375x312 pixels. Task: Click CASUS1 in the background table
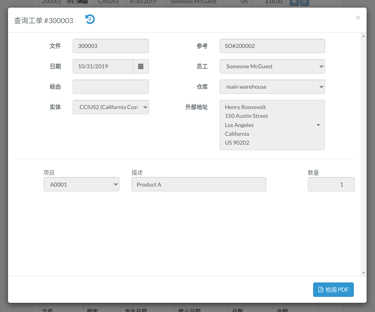(x=108, y=2)
